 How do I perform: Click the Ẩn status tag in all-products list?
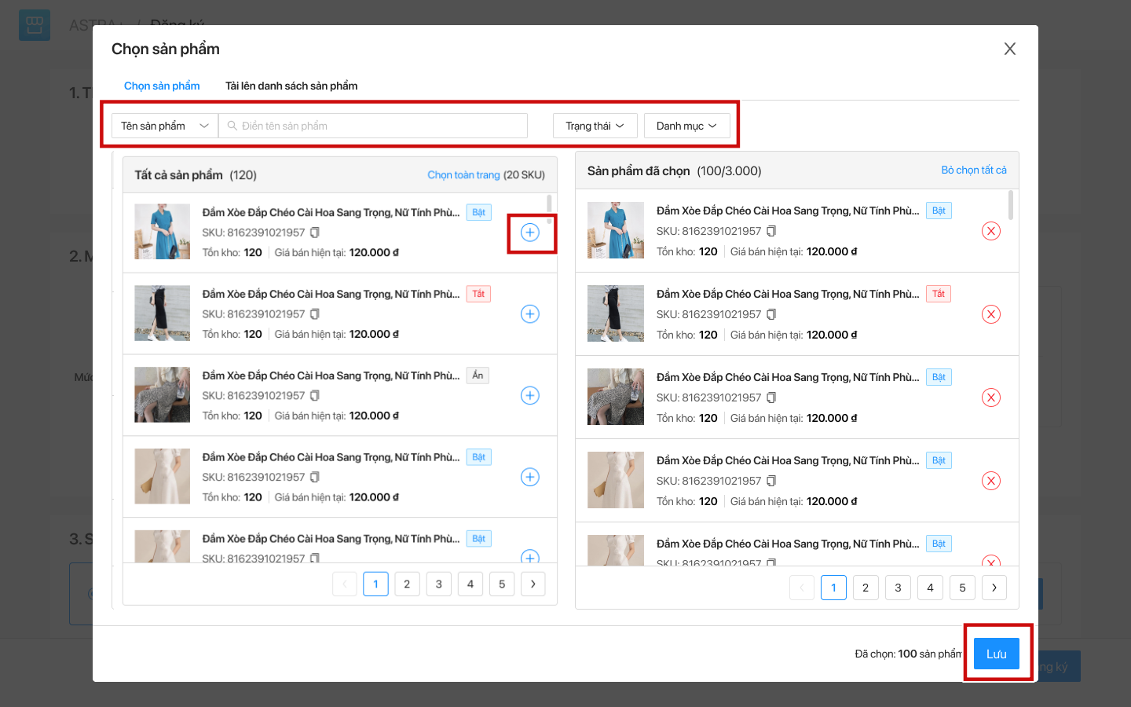click(x=478, y=375)
